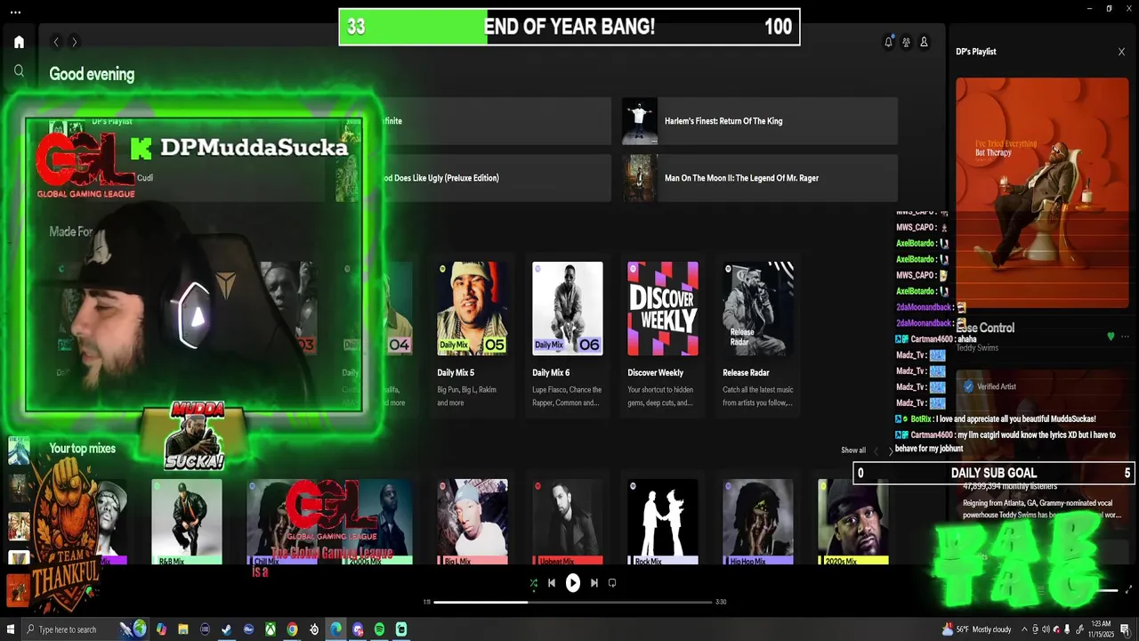This screenshot has width=1139, height=641.
Task: Open the 2020s Mix card
Action: click(852, 523)
